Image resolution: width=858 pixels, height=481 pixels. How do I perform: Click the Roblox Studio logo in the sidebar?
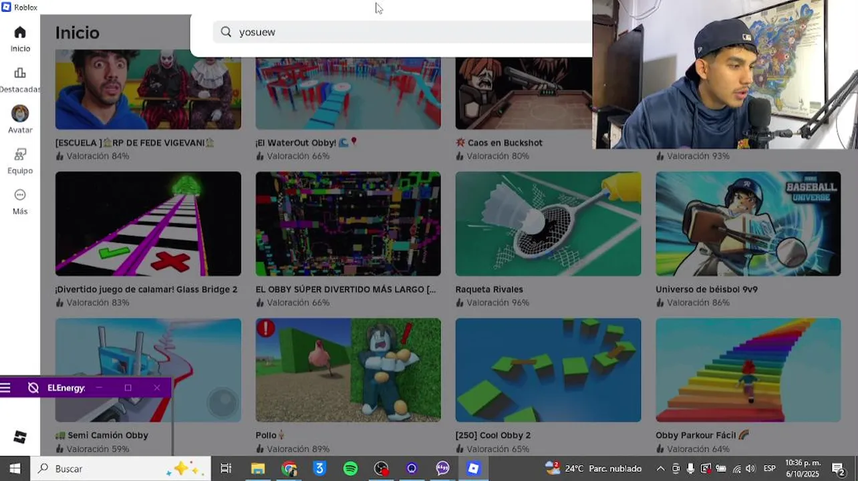[20, 437]
